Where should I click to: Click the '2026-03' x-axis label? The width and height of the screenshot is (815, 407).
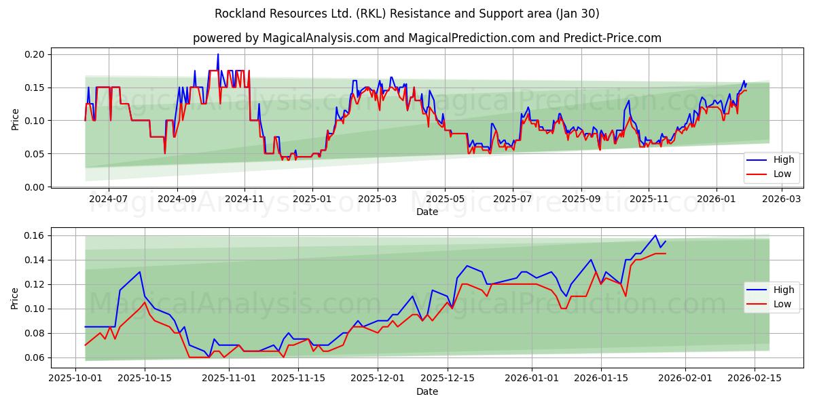point(782,199)
